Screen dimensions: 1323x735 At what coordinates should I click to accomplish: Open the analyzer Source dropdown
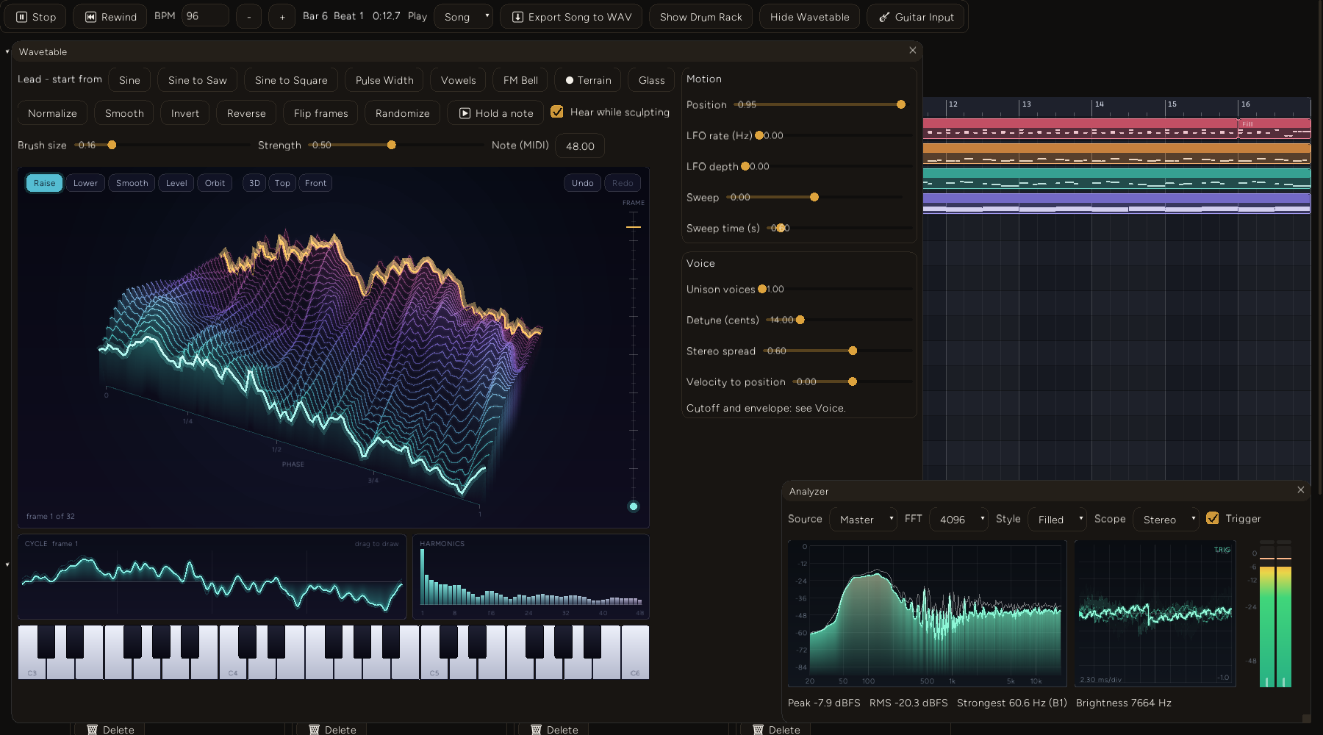tap(864, 520)
